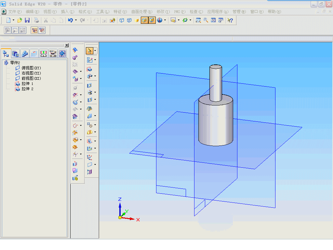Image resolution: width=333 pixels, height=250 pixels.
Task: Toggle the second select-filter button beside it
Action: pos(42,30)
